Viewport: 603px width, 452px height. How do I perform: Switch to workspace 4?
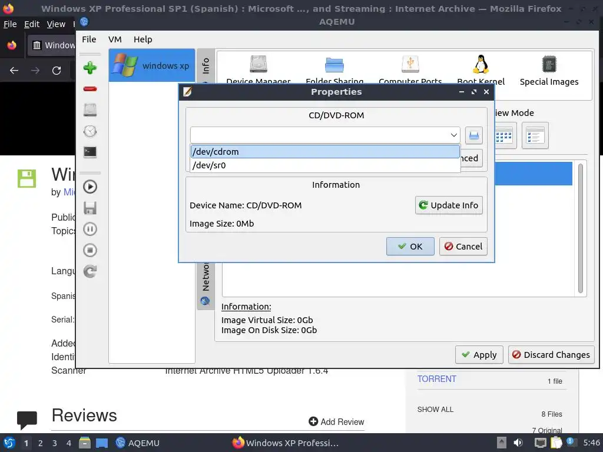coord(69,443)
